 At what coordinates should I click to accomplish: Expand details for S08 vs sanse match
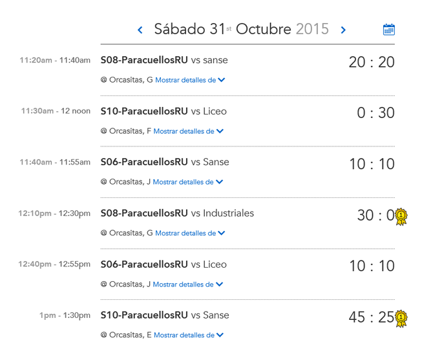tap(190, 80)
